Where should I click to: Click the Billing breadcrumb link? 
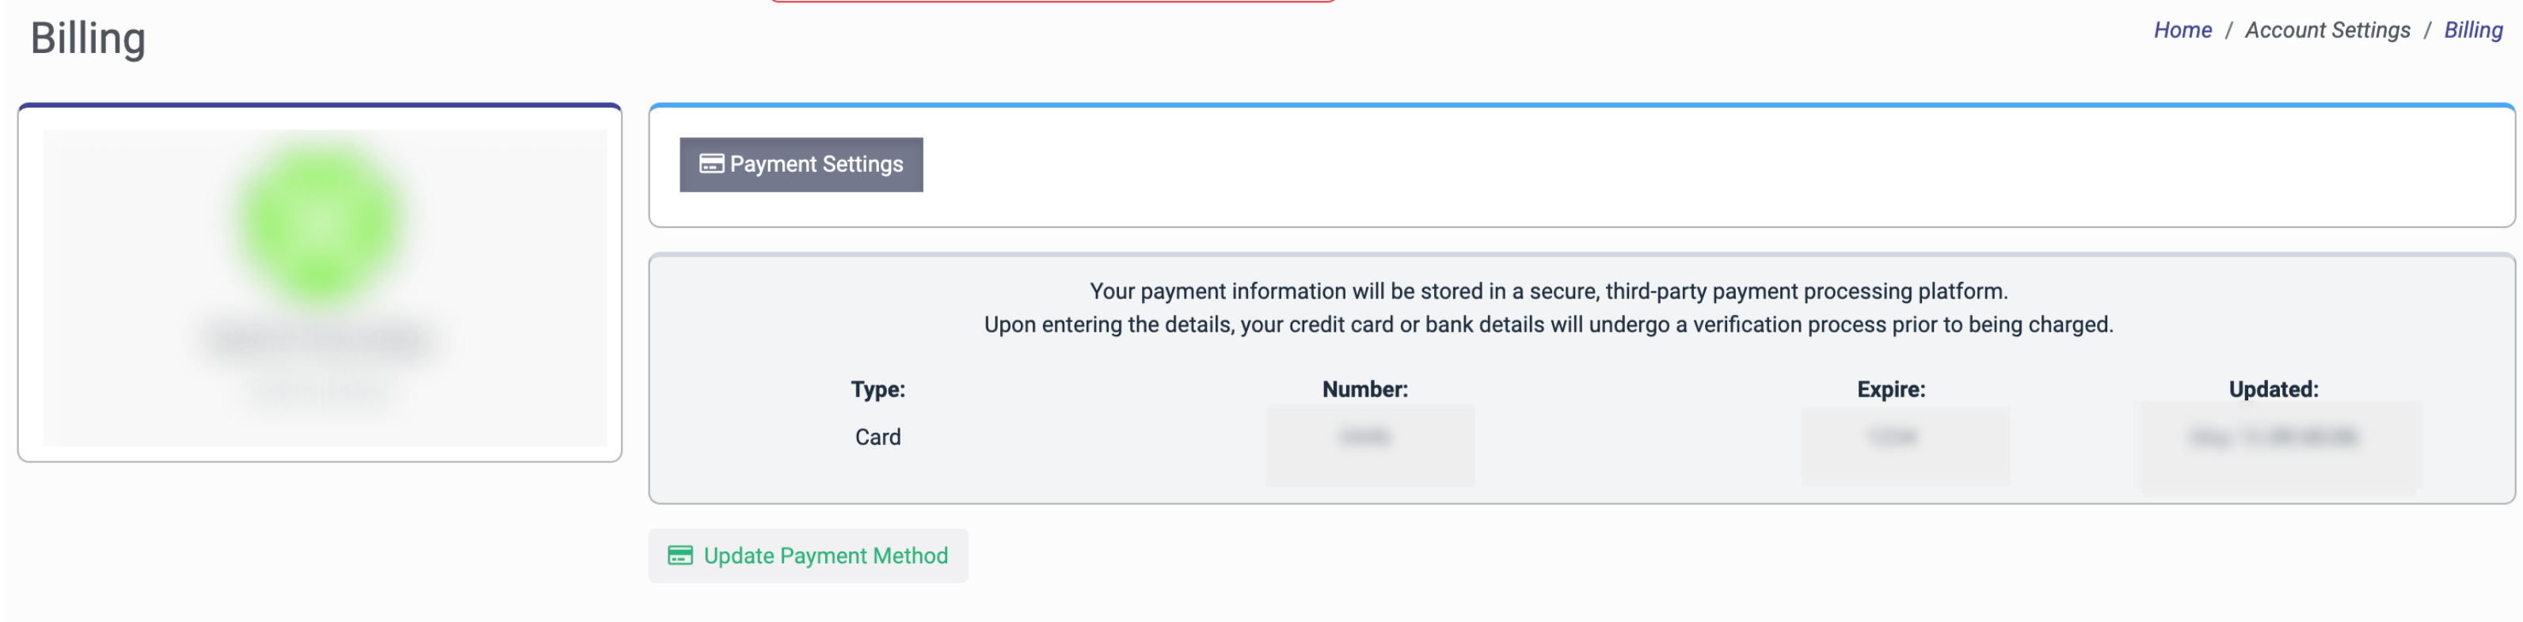tap(2472, 30)
